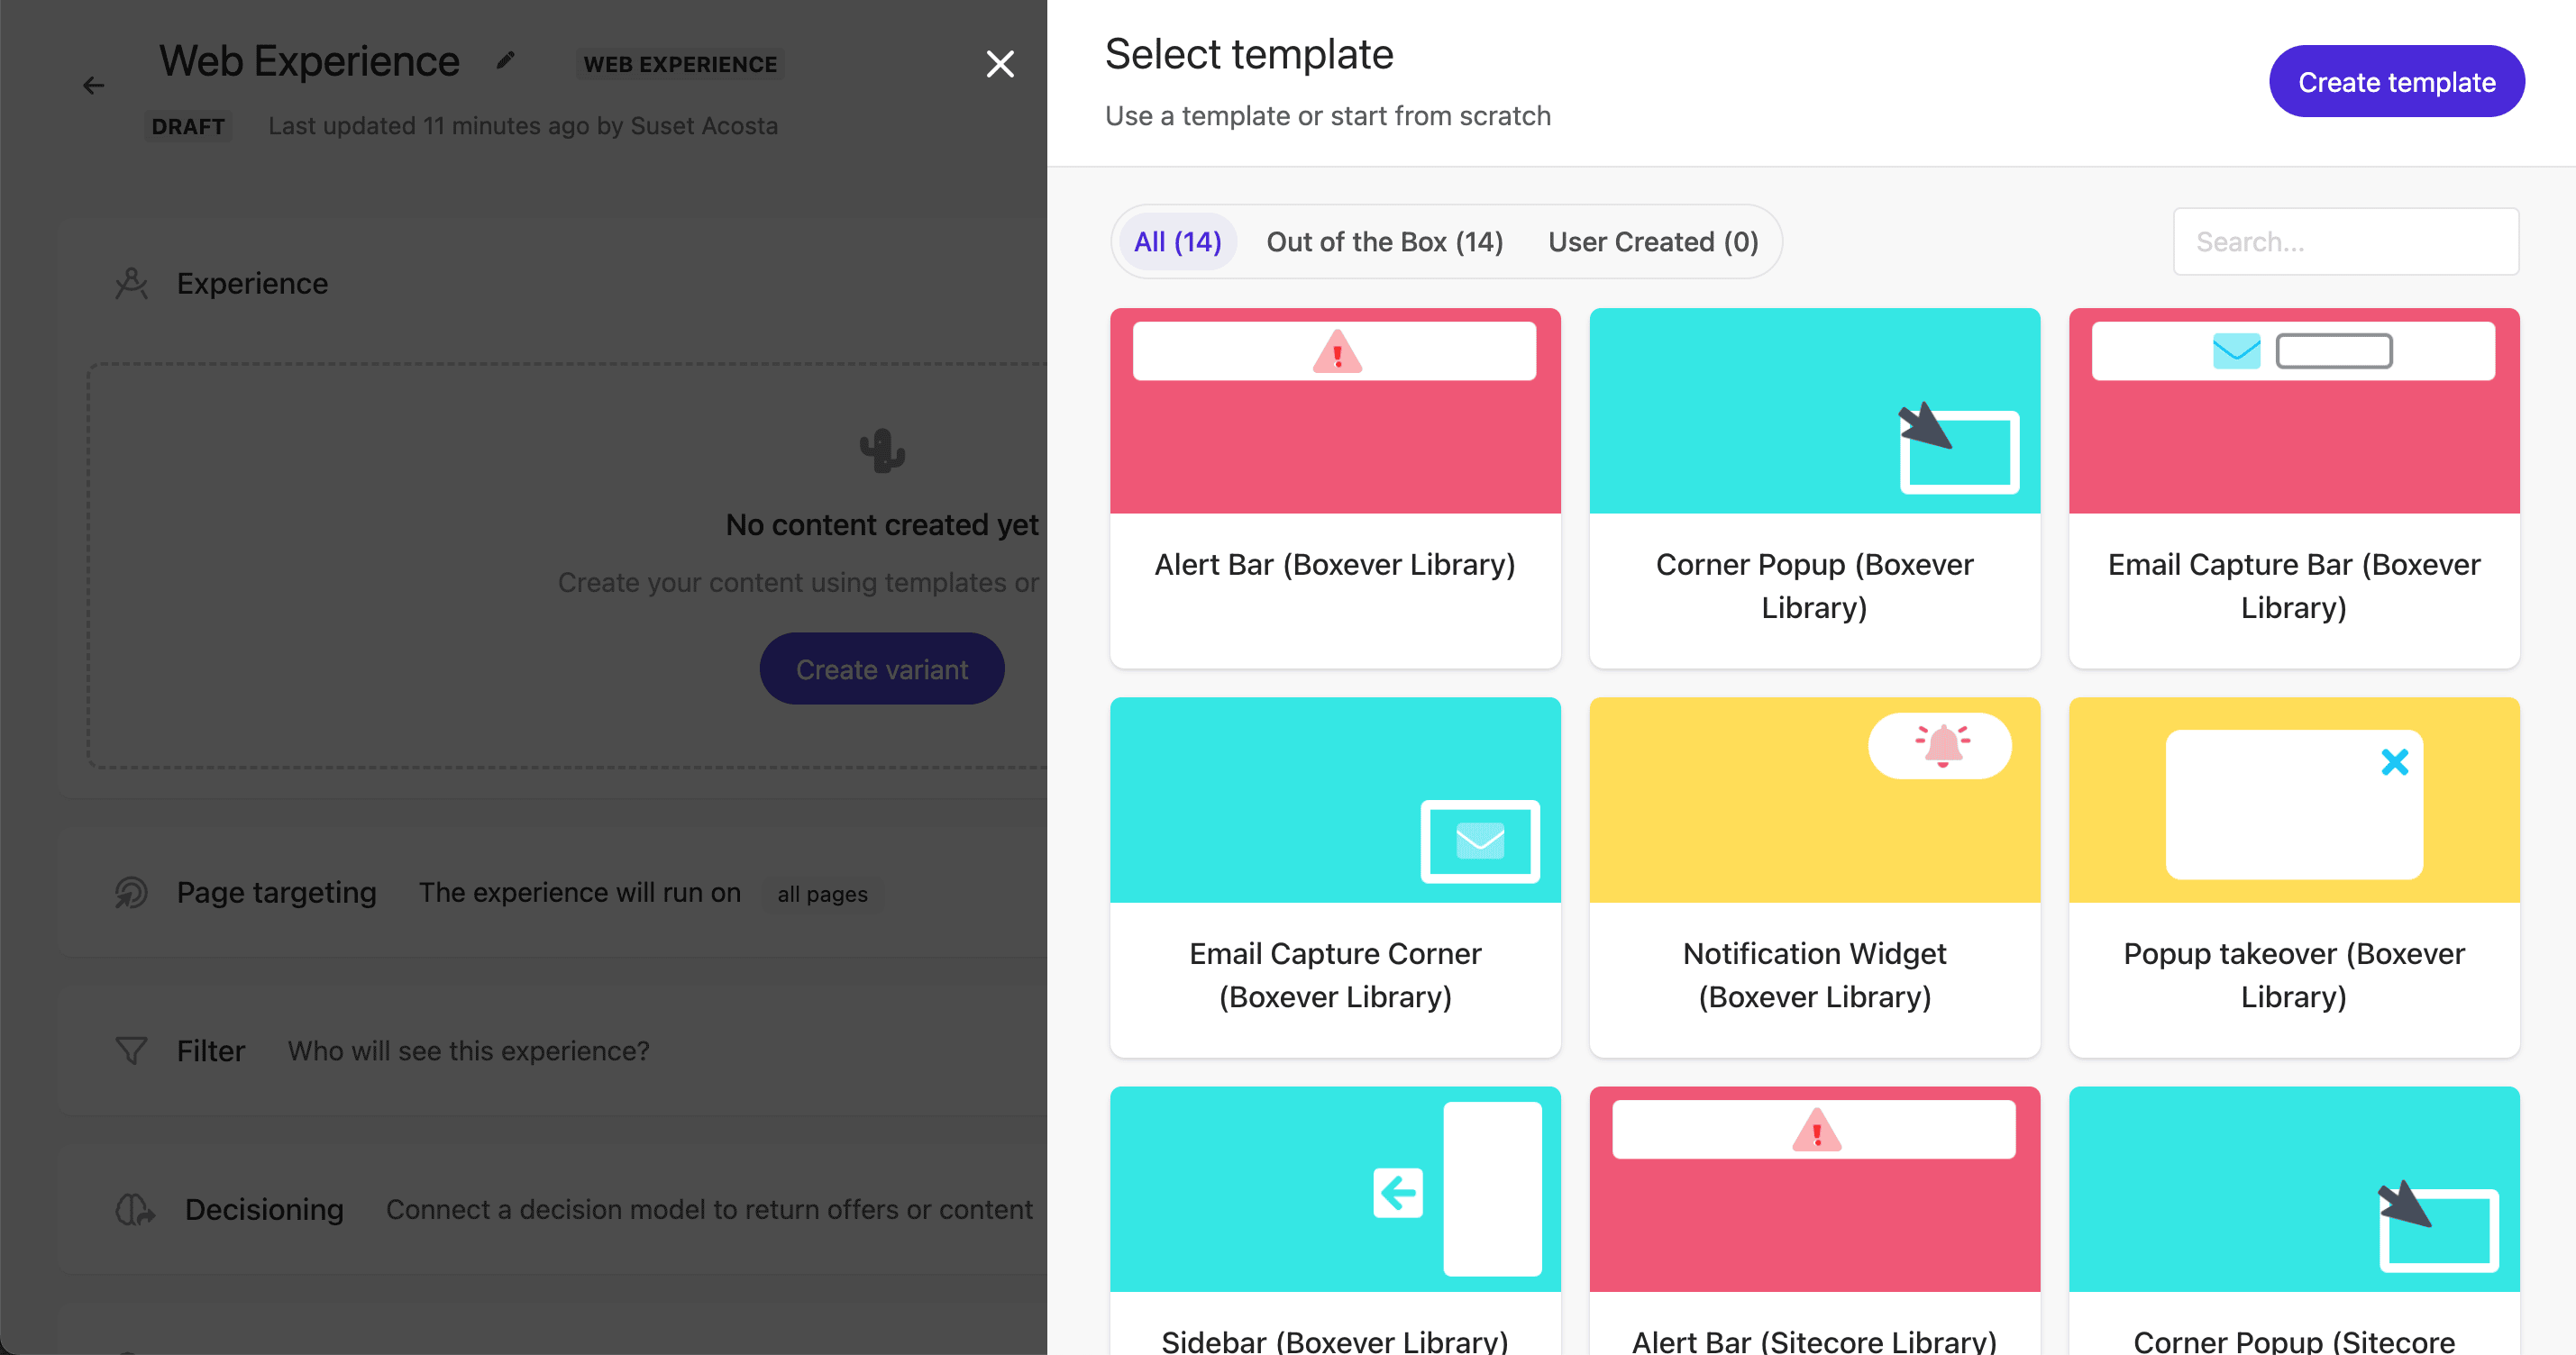Click the 'Notification Widget (Boxever Library)' title

tap(1814, 974)
